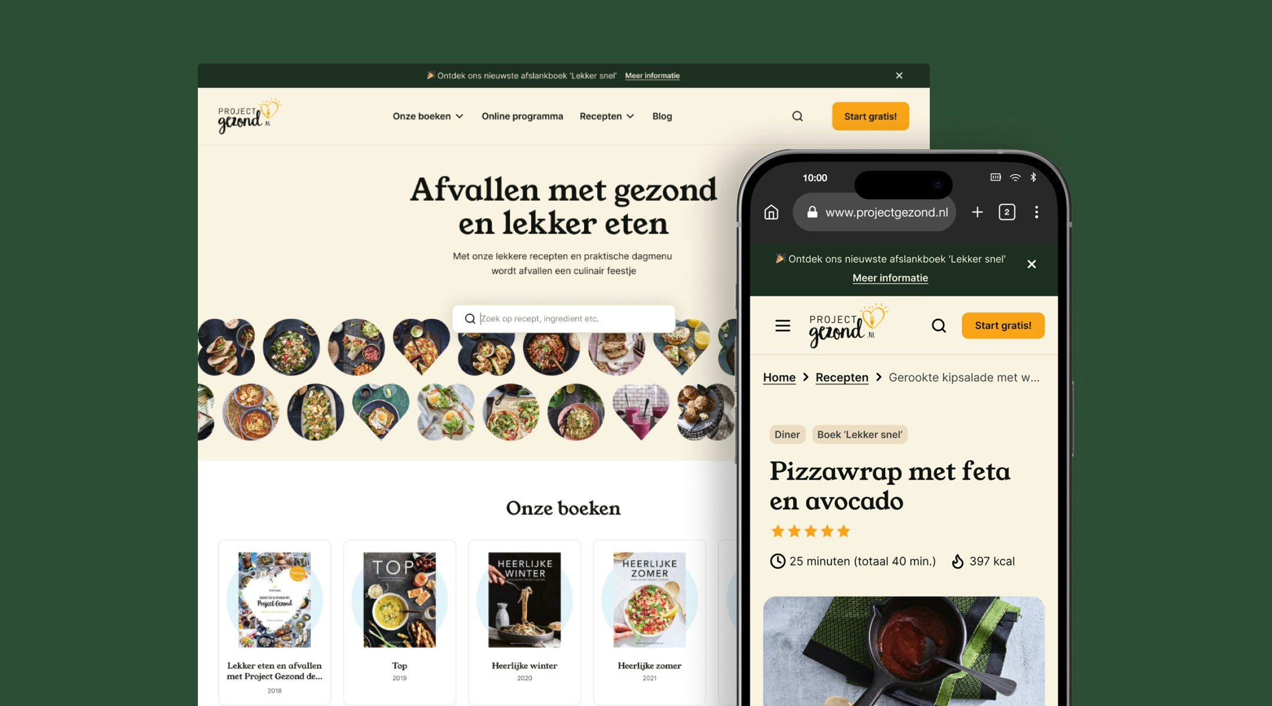Dismiss the mobile announcement banner

[x=1032, y=264]
